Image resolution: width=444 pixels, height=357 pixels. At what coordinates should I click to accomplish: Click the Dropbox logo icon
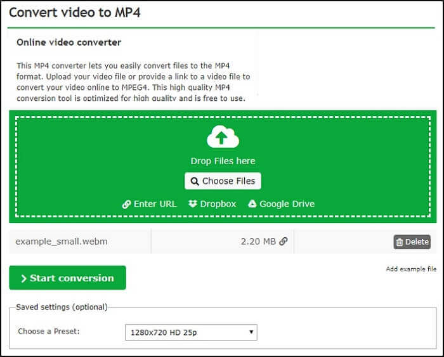[193, 204]
